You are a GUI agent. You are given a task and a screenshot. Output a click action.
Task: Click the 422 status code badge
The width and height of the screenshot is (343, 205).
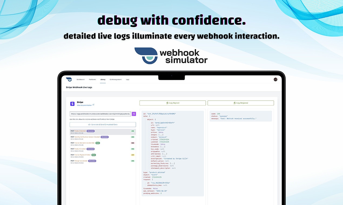[x=133, y=155]
